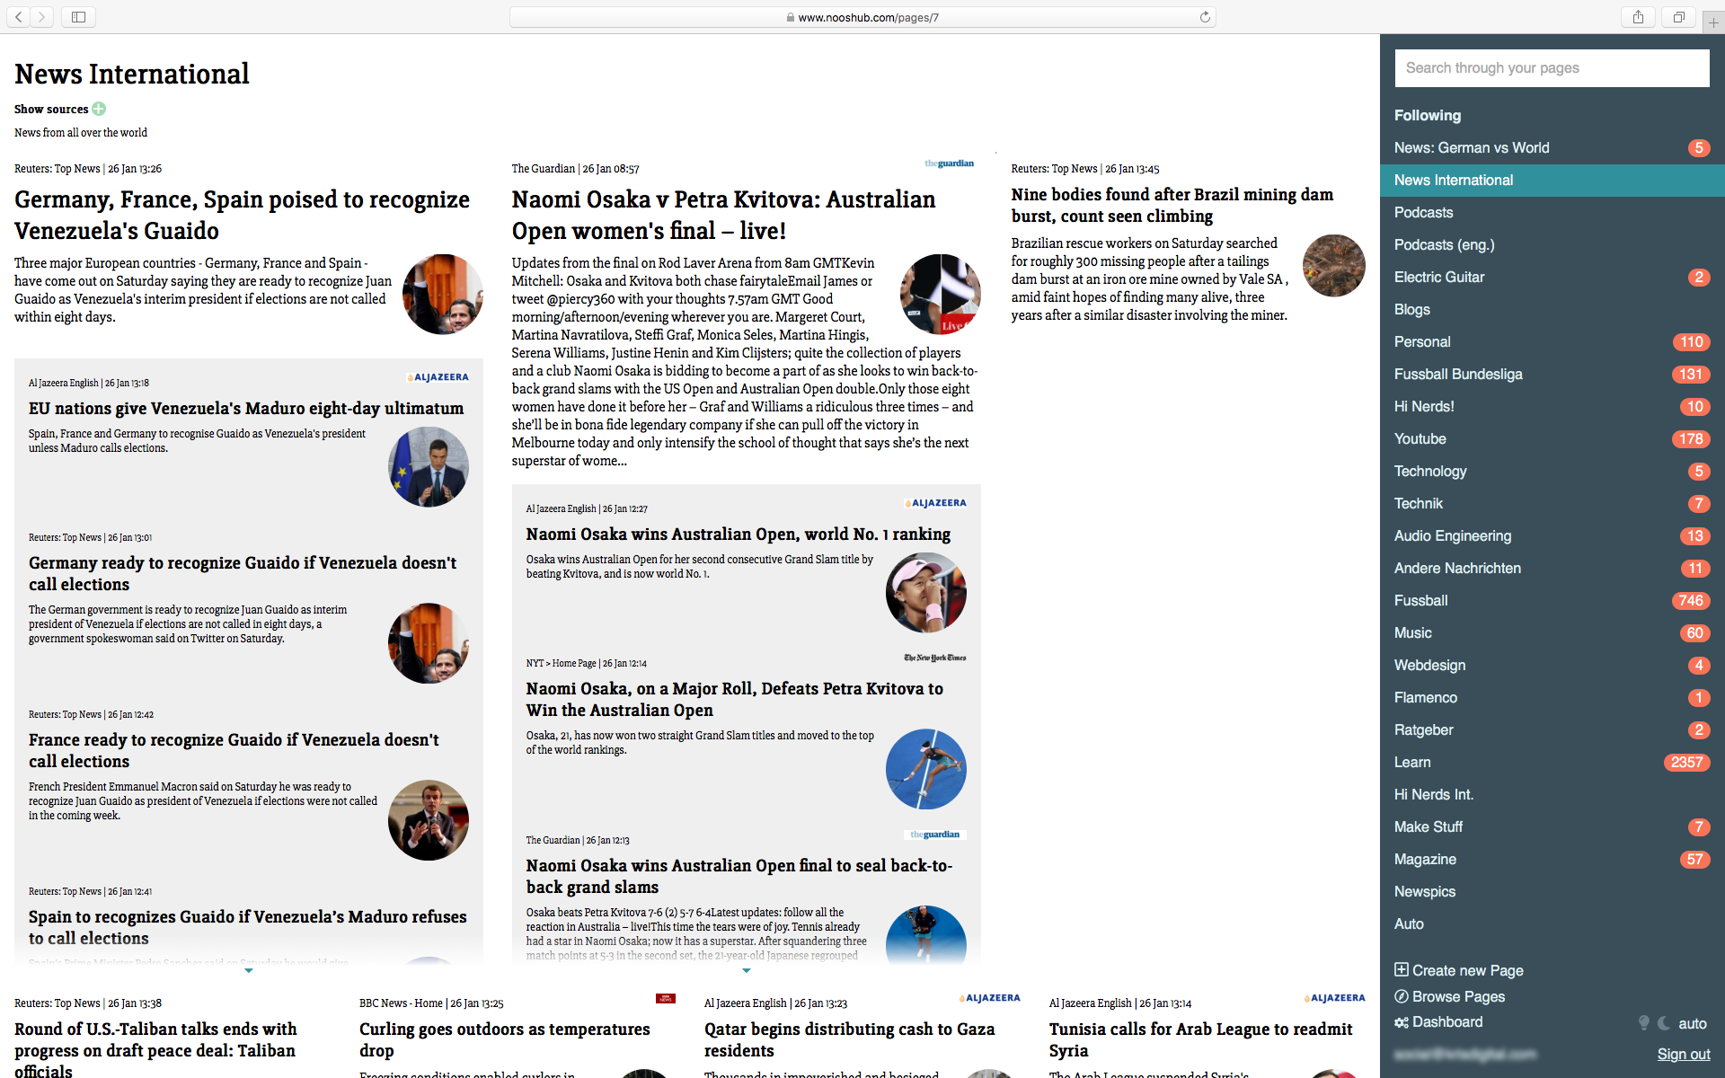The image size is (1725, 1078).
Task: Expand the Naomi Osaka story cluster arrow
Action: (747, 970)
